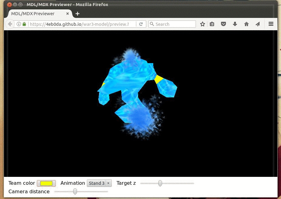Go to the Firefox home page icon
281x199 pixels.
(246, 24)
